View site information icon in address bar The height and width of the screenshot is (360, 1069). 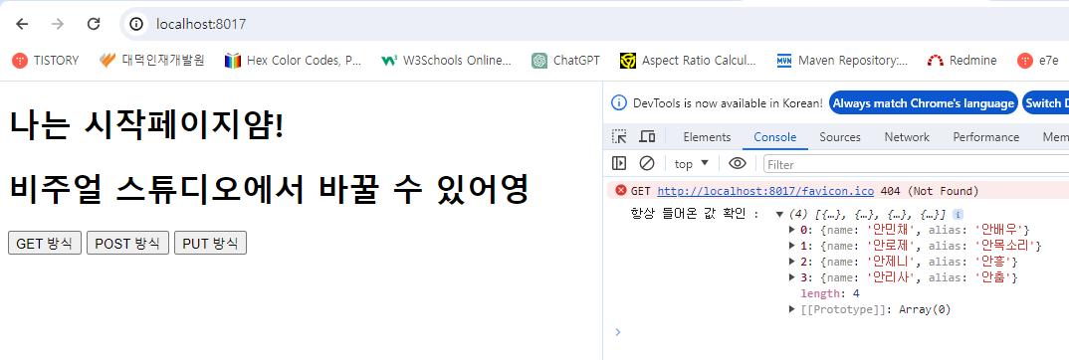coord(136,25)
